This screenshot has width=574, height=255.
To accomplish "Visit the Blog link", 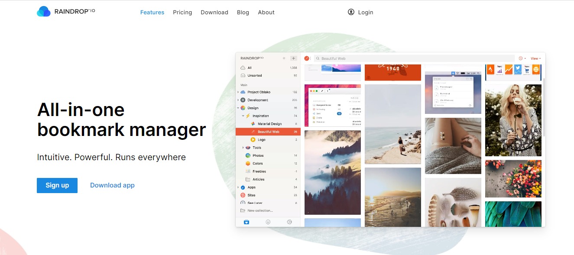I will (x=243, y=12).
